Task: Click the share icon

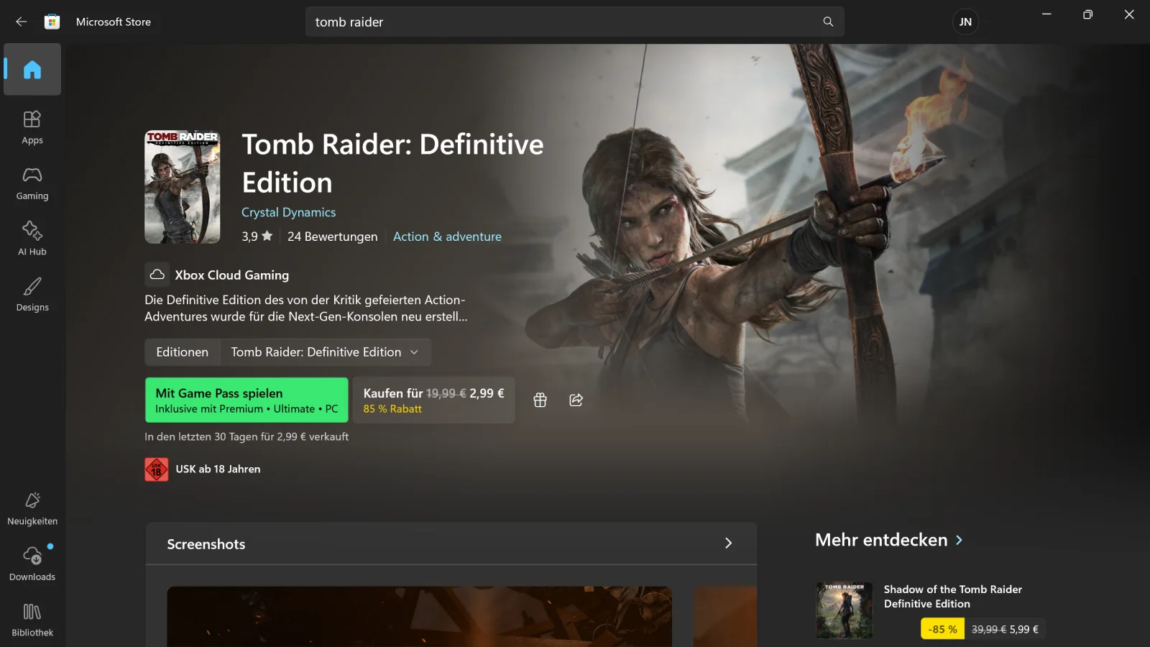Action: (x=576, y=400)
